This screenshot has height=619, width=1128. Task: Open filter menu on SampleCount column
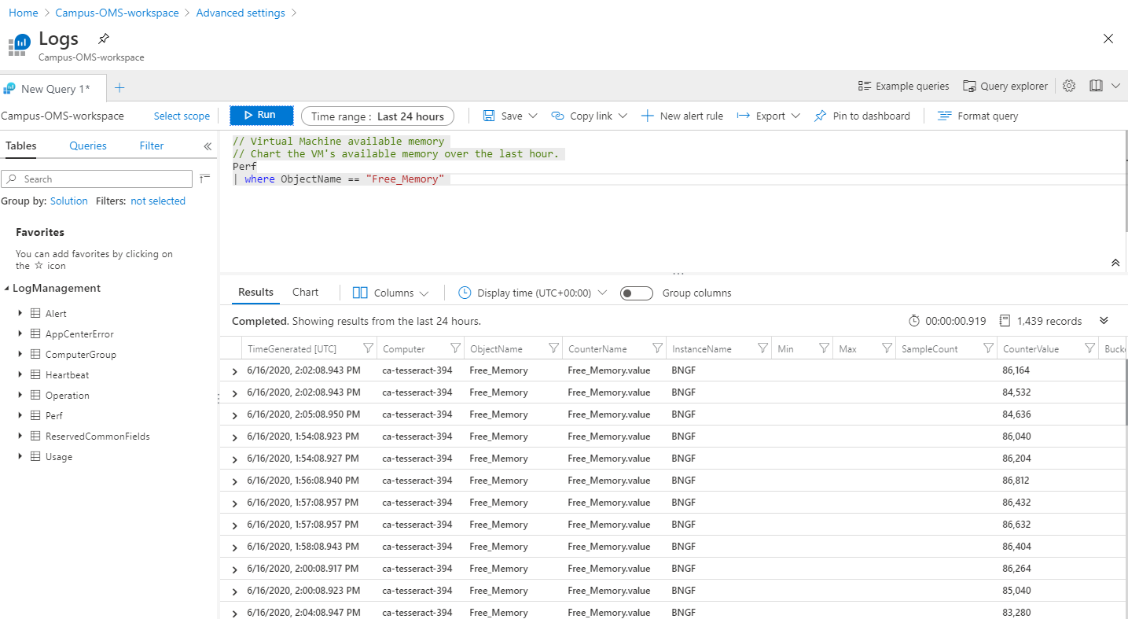tap(988, 348)
